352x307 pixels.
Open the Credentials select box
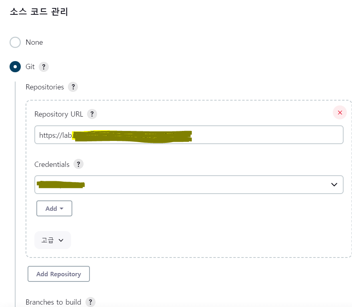pos(189,184)
